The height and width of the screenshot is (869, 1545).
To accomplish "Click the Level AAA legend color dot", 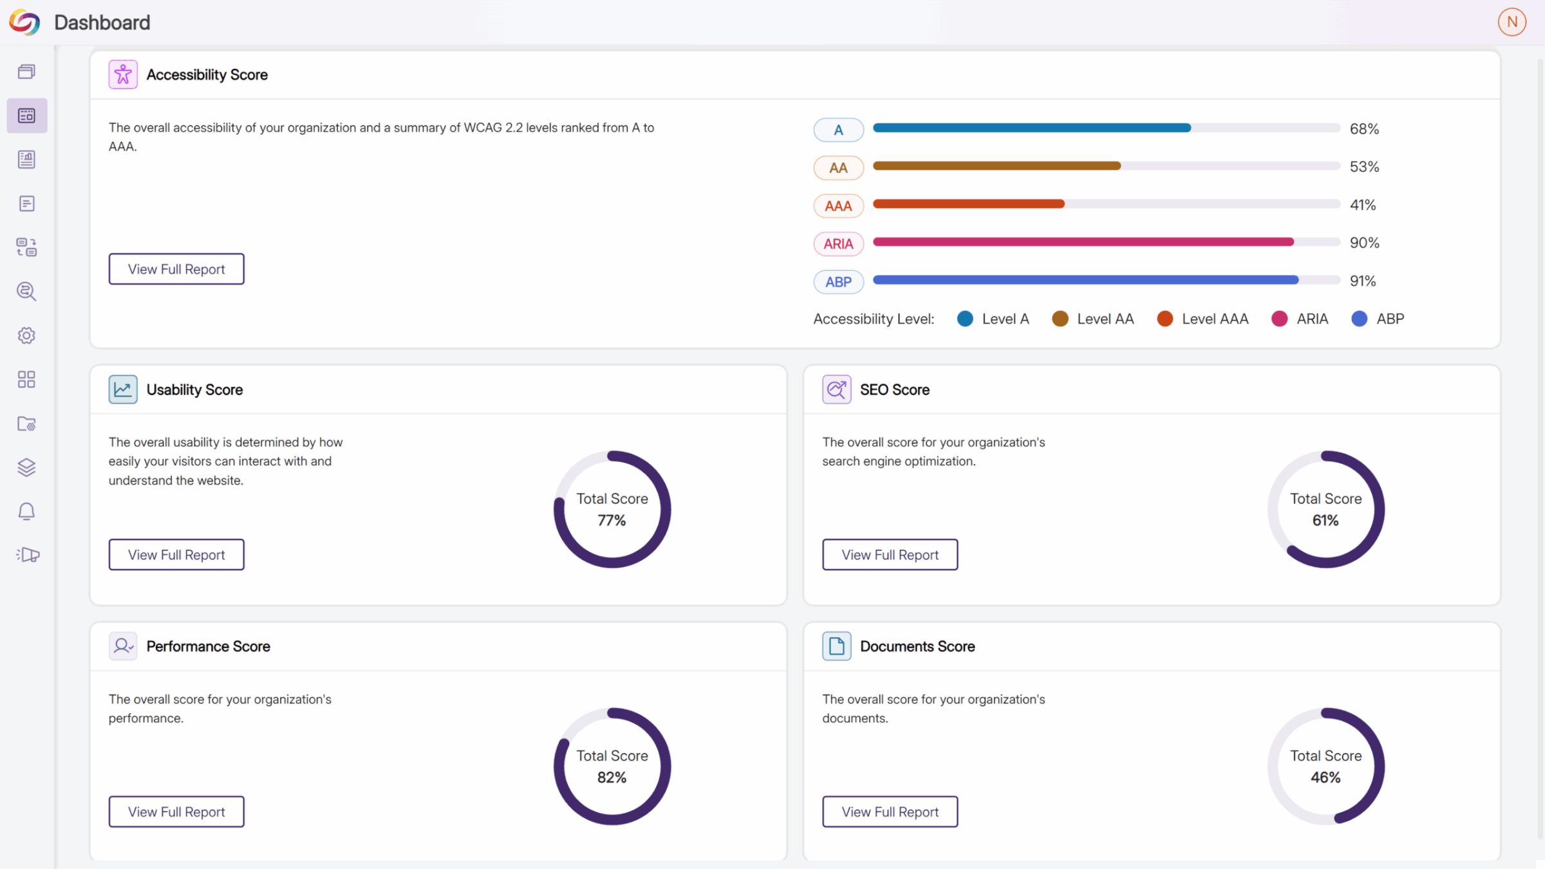I will [x=1165, y=319].
